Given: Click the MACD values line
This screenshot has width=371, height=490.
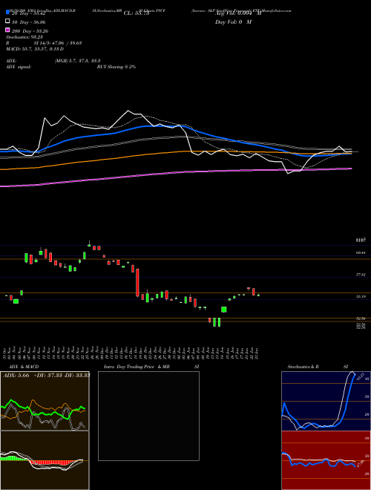Looking at the screenshot, I should [35, 49].
